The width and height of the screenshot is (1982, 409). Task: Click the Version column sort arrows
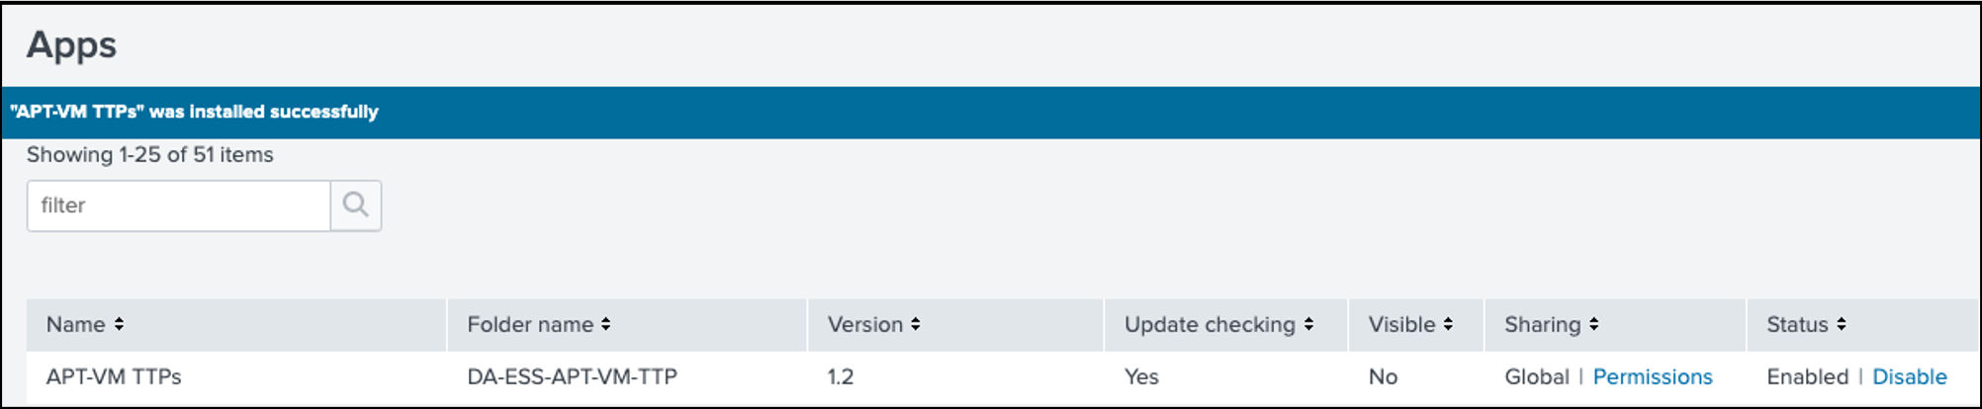[x=916, y=324]
